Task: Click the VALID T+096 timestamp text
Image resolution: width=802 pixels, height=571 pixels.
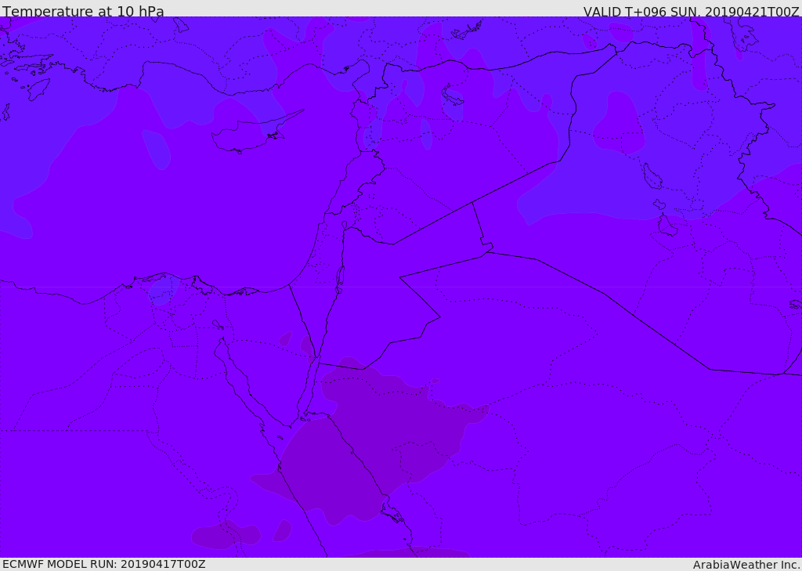Action: tap(691, 11)
